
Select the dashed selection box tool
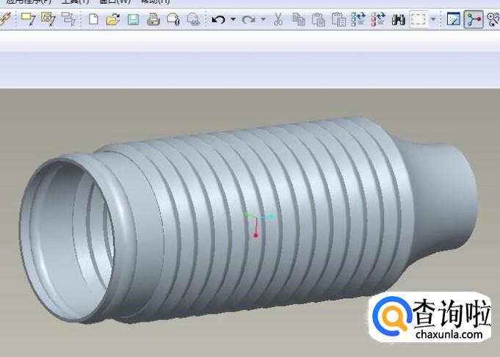(x=419, y=20)
